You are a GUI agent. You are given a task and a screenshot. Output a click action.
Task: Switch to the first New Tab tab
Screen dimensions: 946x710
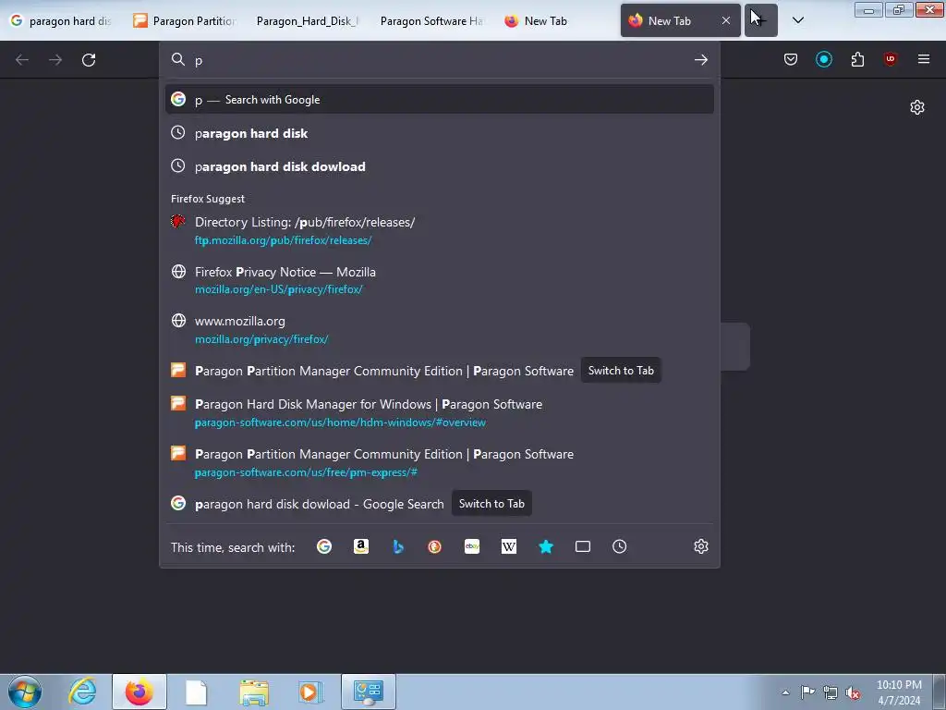pyautogui.click(x=555, y=21)
